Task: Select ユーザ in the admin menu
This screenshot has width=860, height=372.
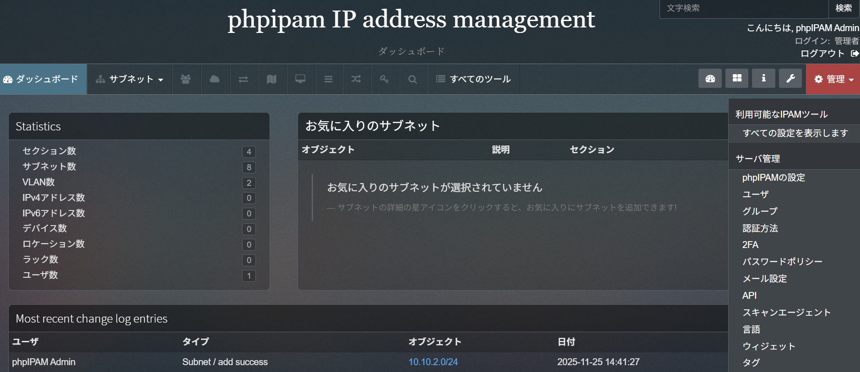Action: pyautogui.click(x=755, y=194)
